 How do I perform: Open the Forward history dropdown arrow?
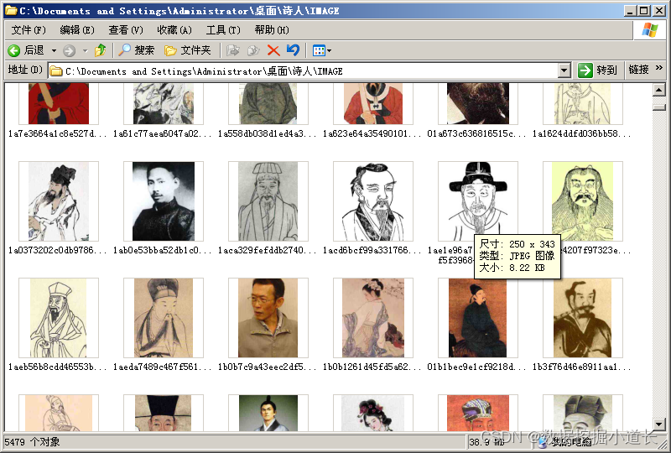click(x=86, y=51)
